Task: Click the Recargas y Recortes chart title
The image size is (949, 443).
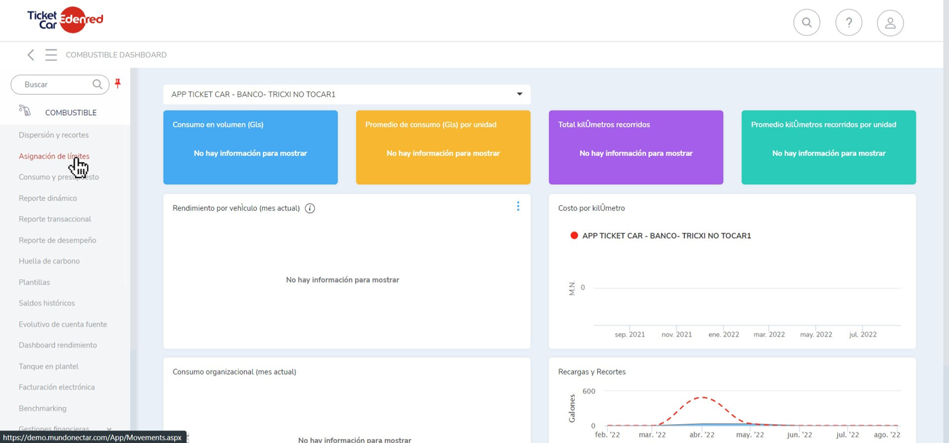Action: tap(592, 372)
